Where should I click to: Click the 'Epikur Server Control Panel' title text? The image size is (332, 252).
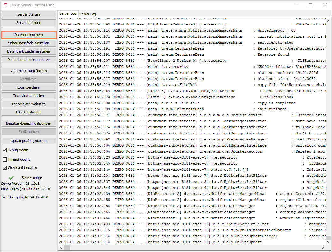coord(32,5)
